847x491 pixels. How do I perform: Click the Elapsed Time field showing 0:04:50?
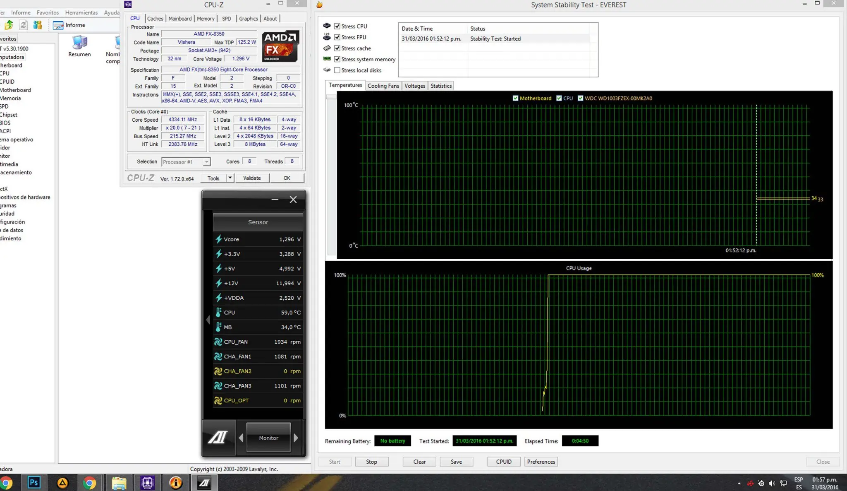pyautogui.click(x=580, y=441)
